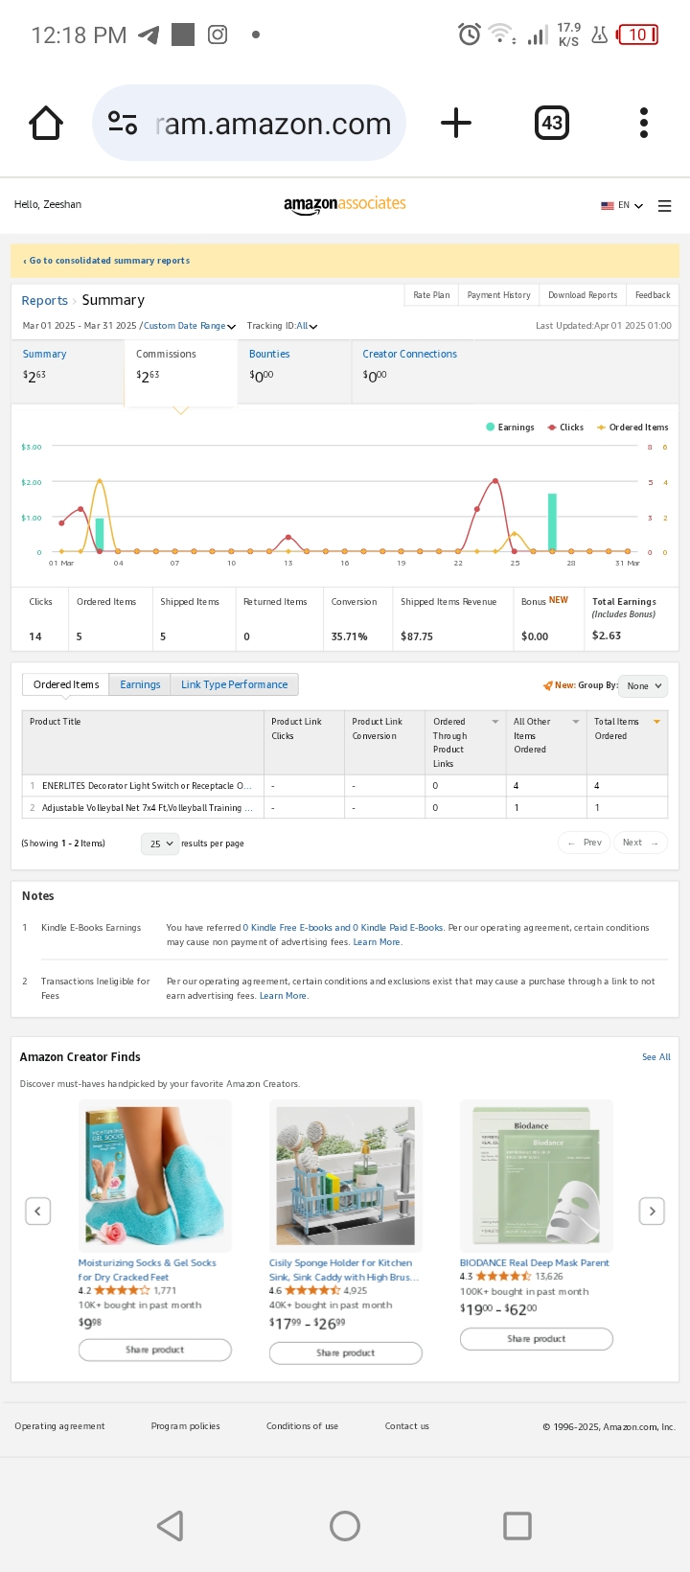Viewport: 690px width, 1572px height.
Task: Change the 25 results per page dropdown
Action: pos(160,844)
